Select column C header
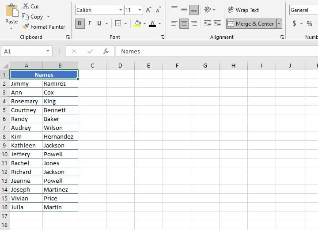 92,66
